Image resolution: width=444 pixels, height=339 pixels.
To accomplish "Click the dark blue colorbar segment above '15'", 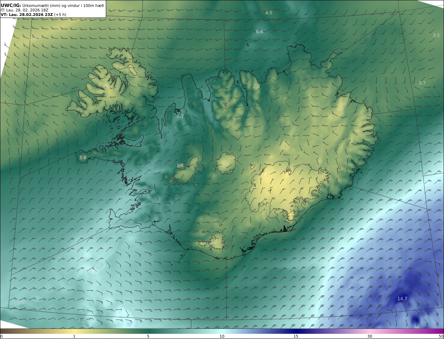I will tap(296, 331).
